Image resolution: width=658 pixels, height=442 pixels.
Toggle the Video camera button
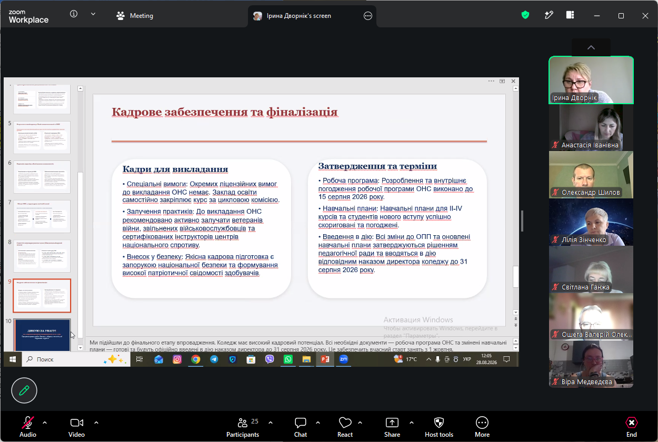tap(77, 427)
